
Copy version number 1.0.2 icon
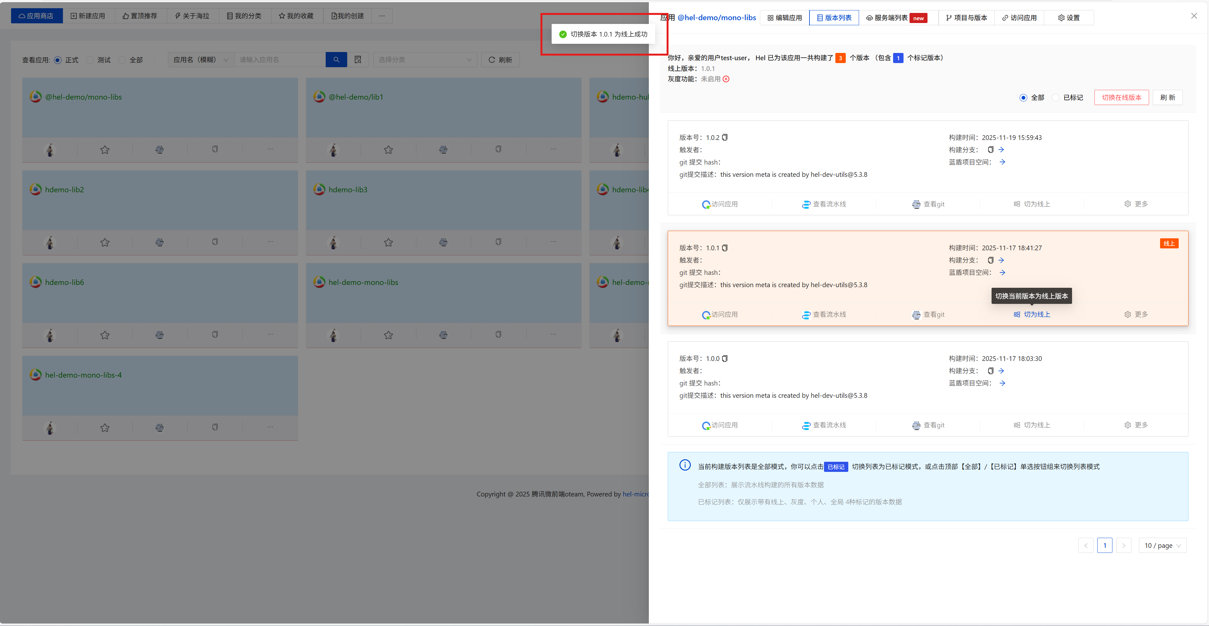coord(725,137)
